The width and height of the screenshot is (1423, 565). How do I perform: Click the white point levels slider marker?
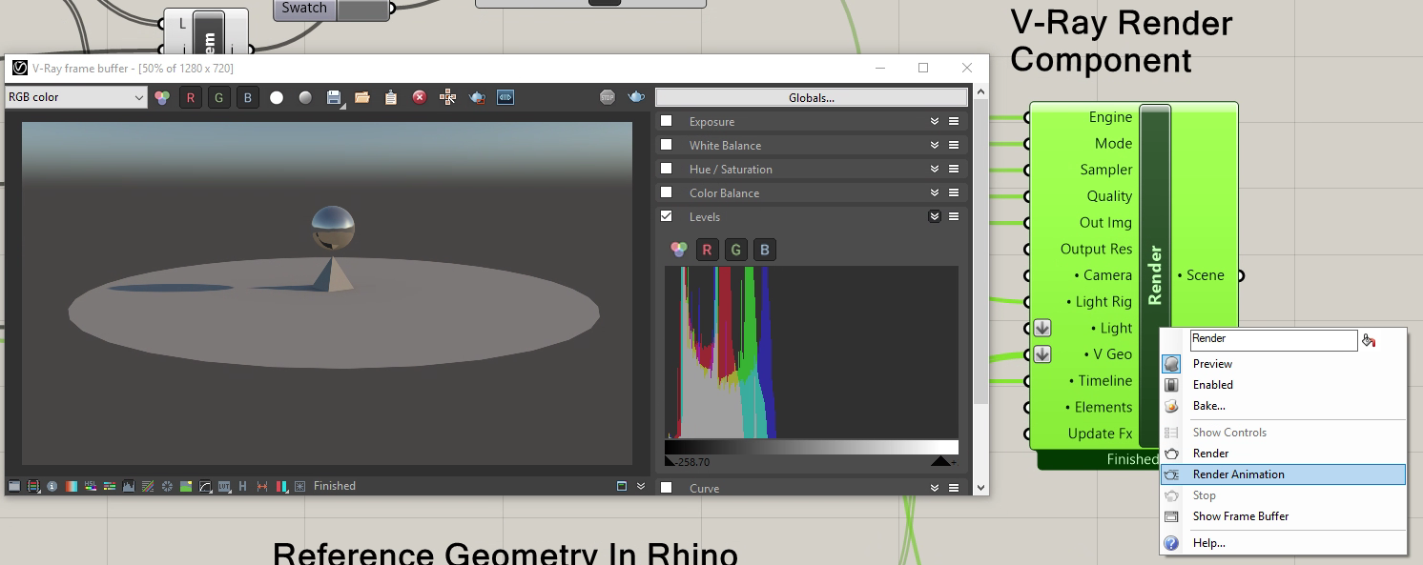click(x=940, y=460)
